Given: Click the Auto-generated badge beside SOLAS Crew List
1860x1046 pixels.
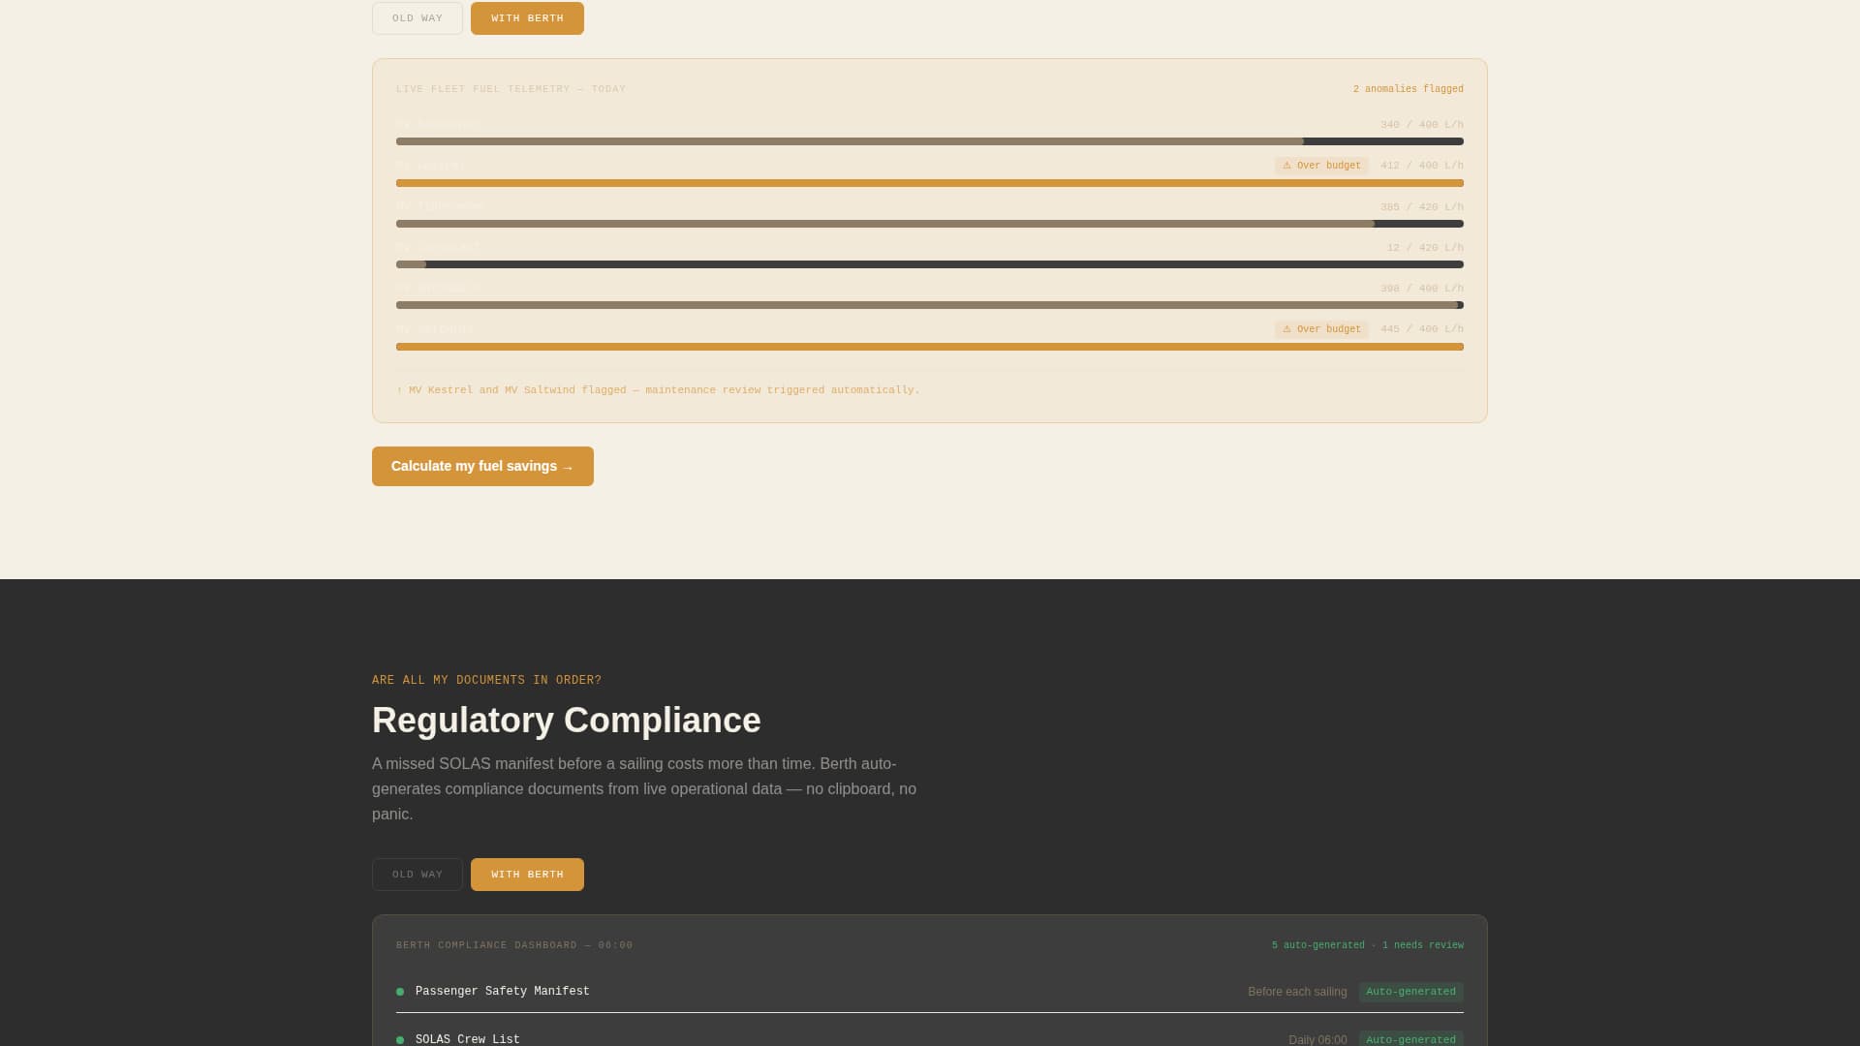Looking at the screenshot, I should 1410,1039.
